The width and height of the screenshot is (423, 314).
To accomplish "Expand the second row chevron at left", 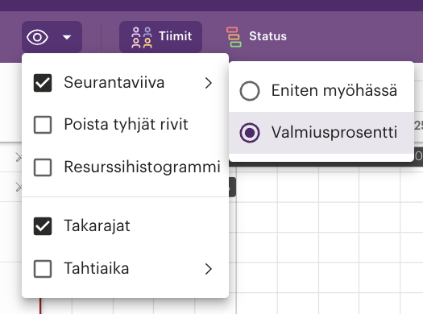I will (19, 187).
